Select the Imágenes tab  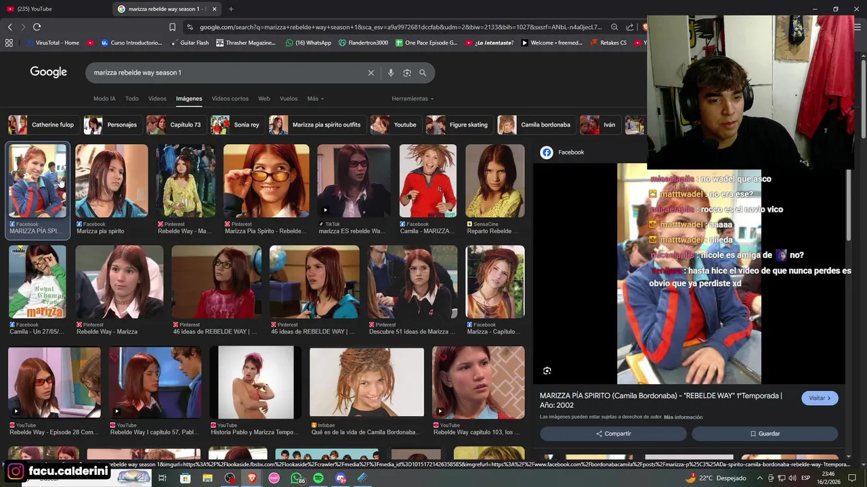[189, 99]
